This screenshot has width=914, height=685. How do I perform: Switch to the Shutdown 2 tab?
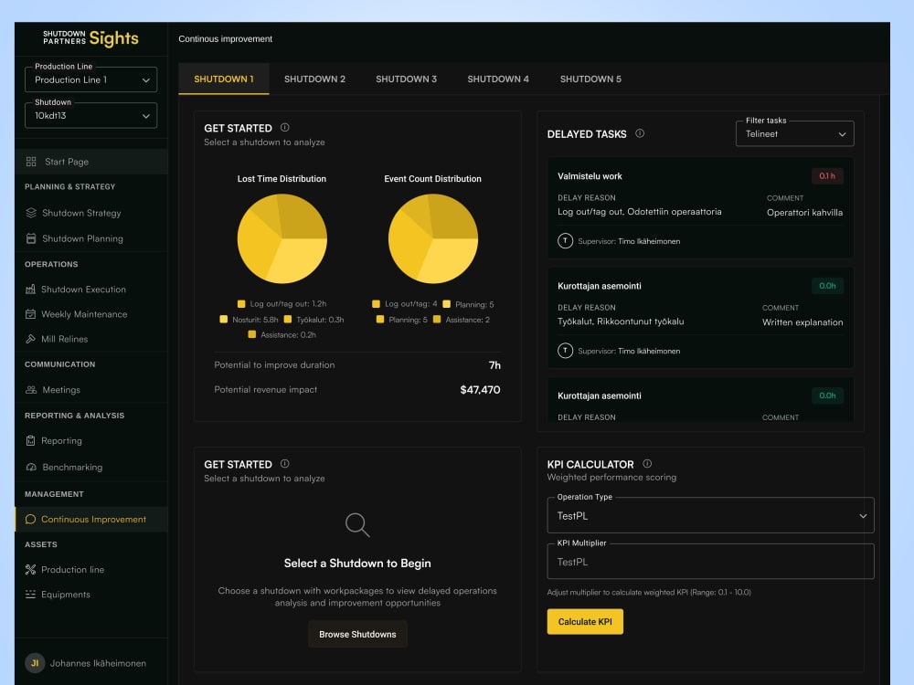tap(314, 79)
